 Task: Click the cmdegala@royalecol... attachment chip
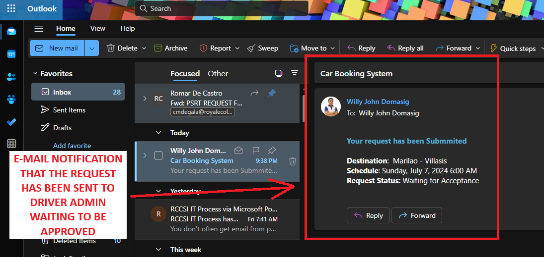point(203,112)
